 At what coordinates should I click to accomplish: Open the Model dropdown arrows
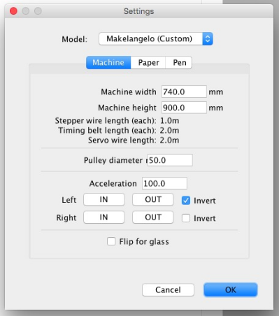tap(208, 38)
